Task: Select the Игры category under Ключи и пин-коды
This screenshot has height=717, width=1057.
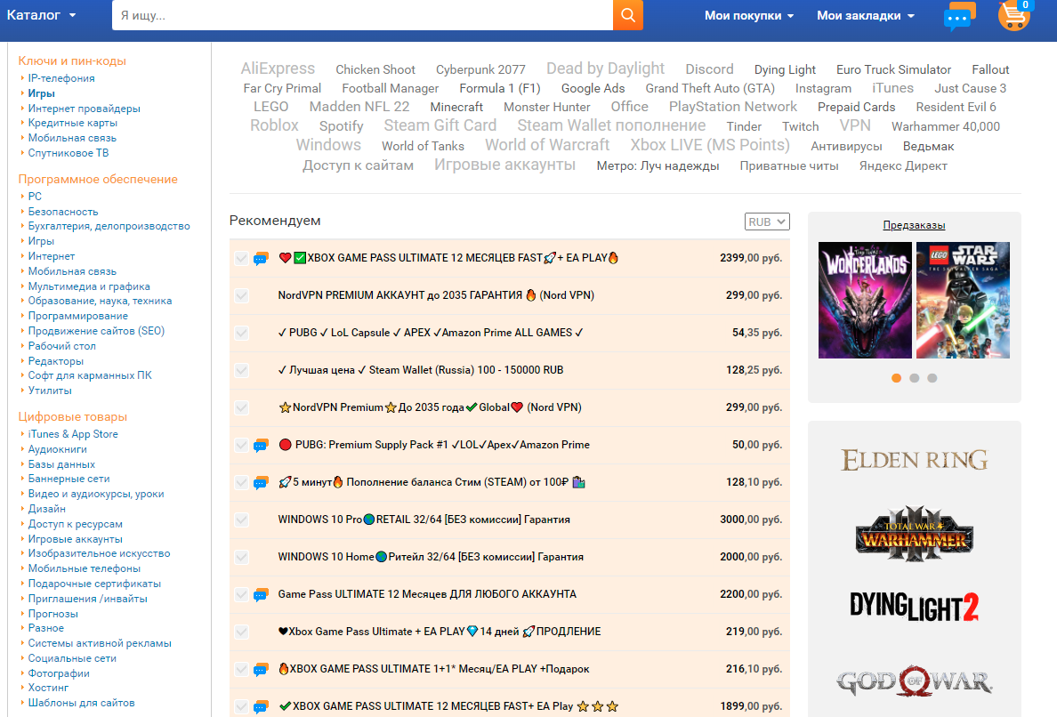Action: tap(41, 93)
